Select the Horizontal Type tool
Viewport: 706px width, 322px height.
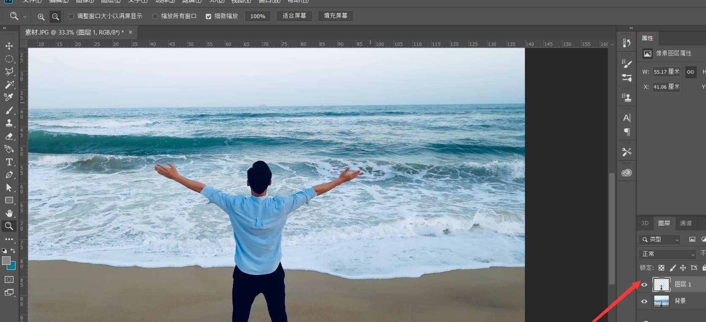point(9,162)
